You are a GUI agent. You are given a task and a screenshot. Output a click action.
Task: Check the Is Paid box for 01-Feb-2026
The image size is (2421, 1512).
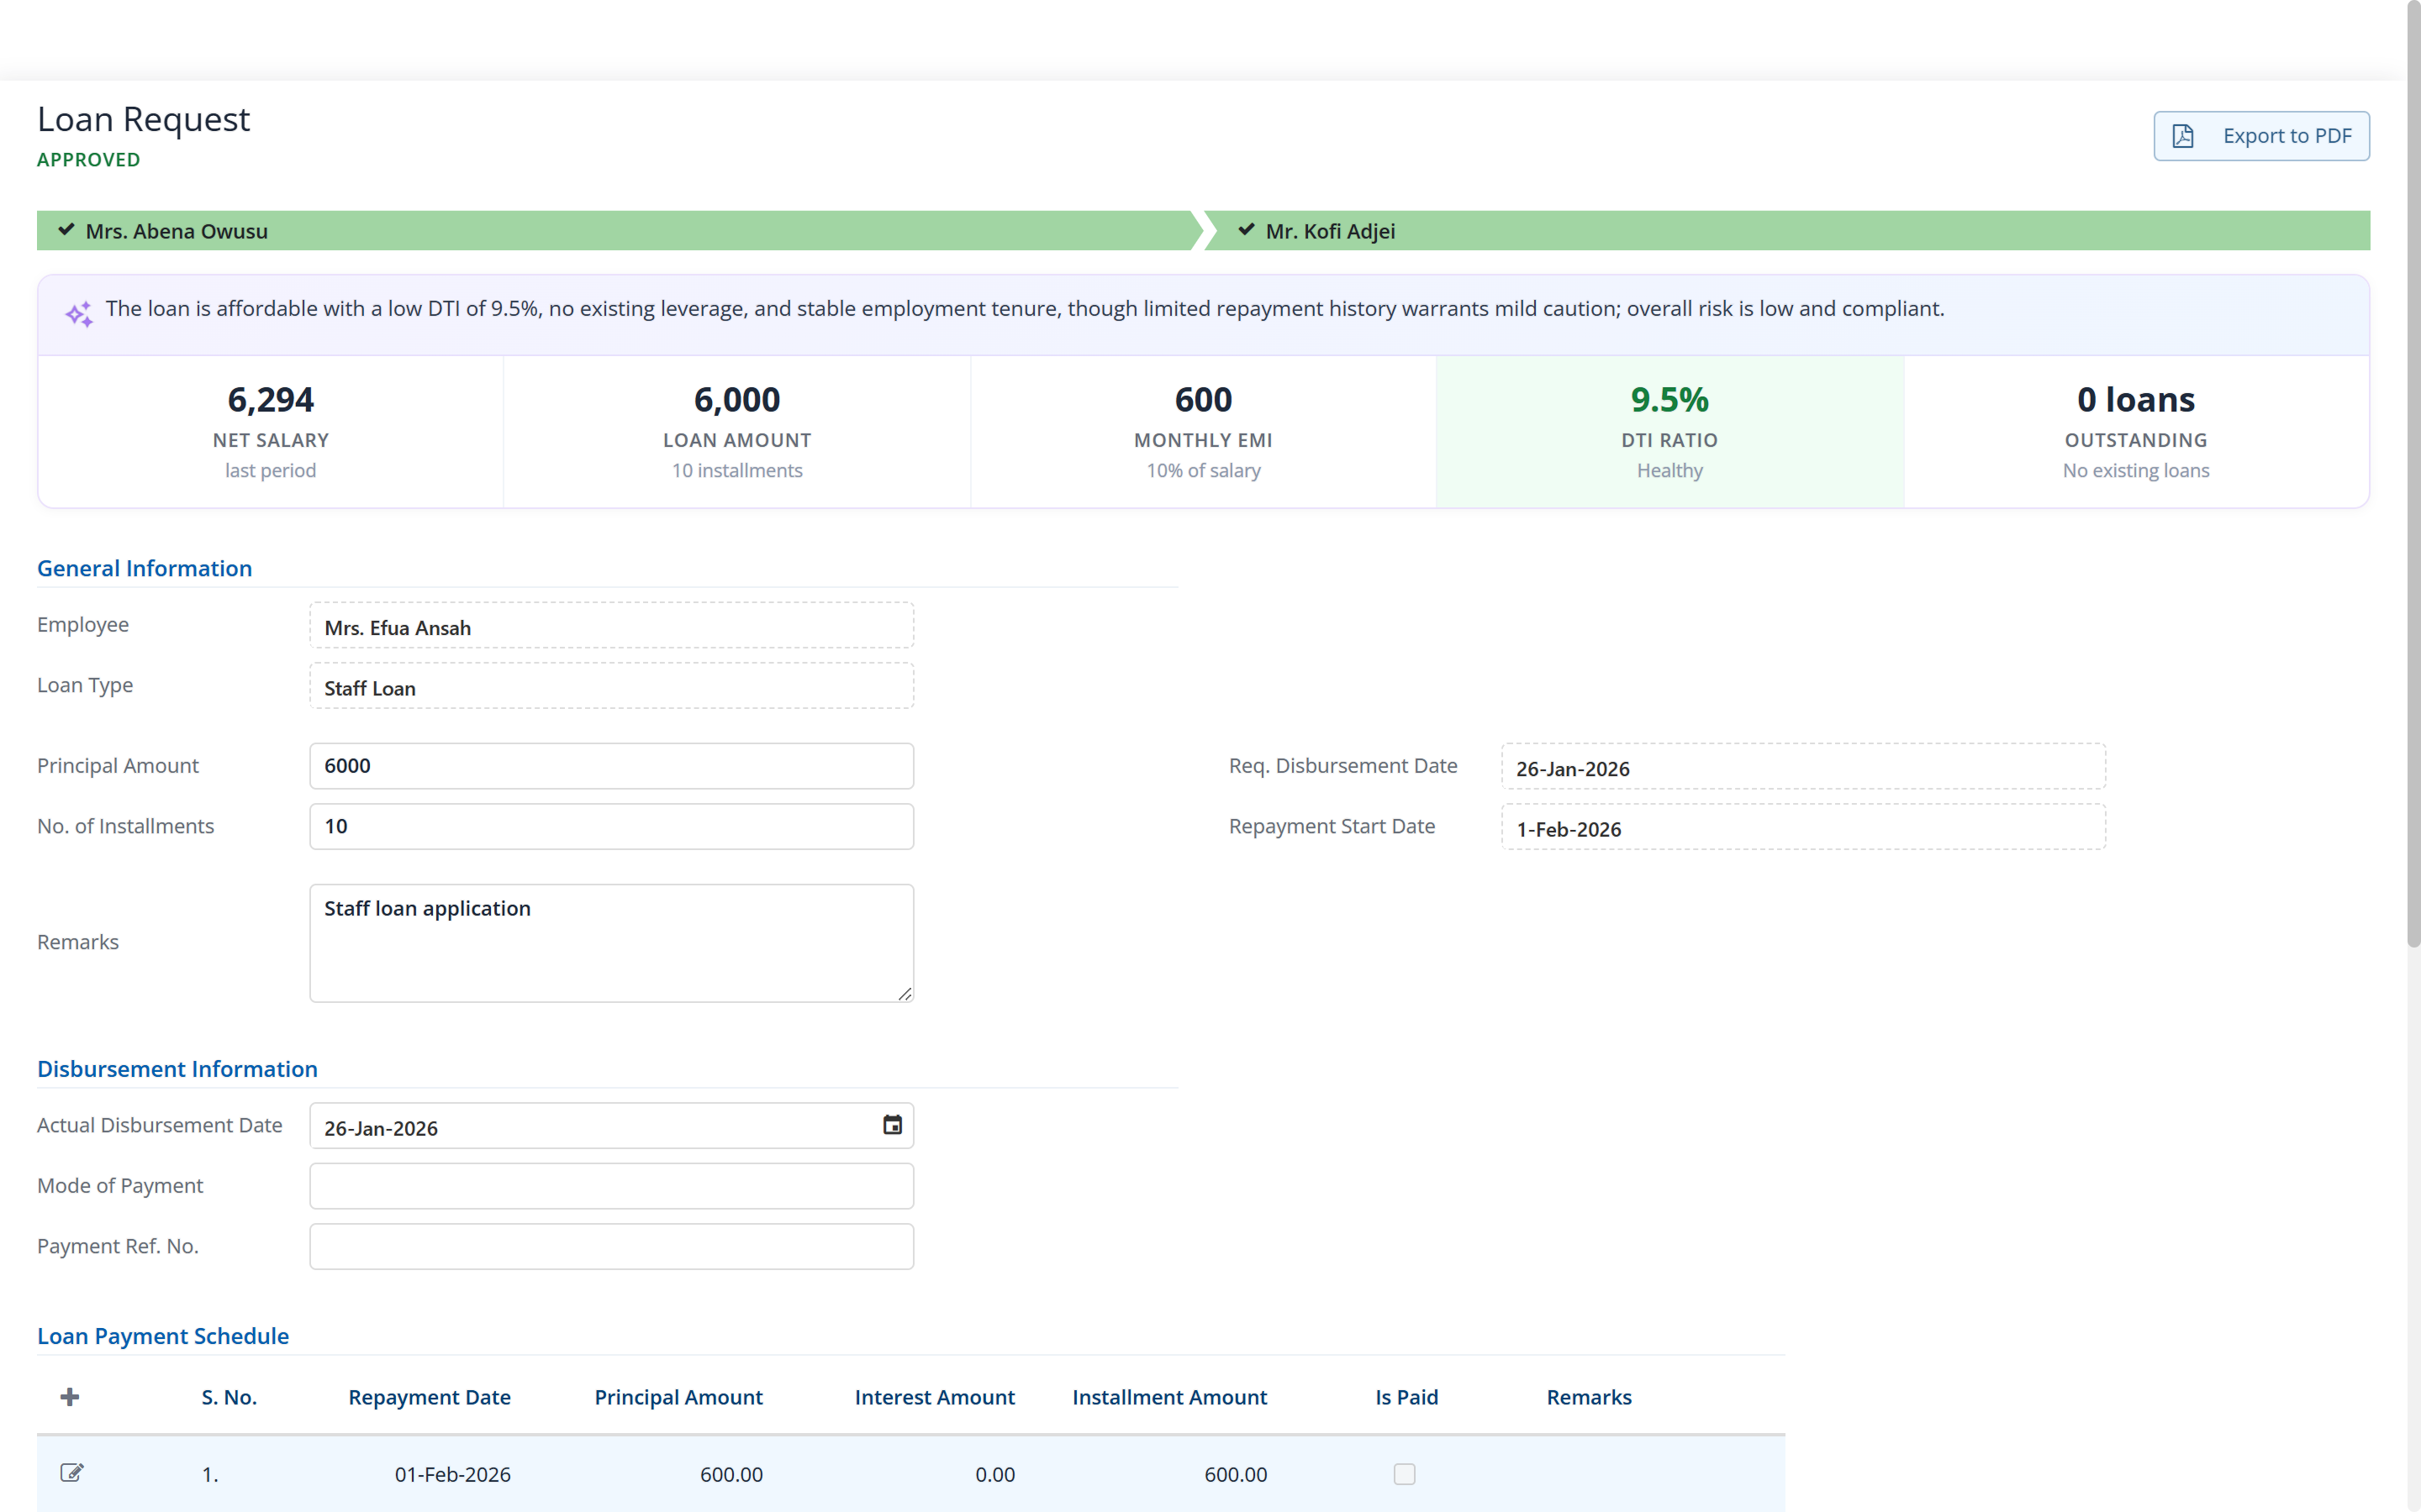pyautogui.click(x=1405, y=1474)
